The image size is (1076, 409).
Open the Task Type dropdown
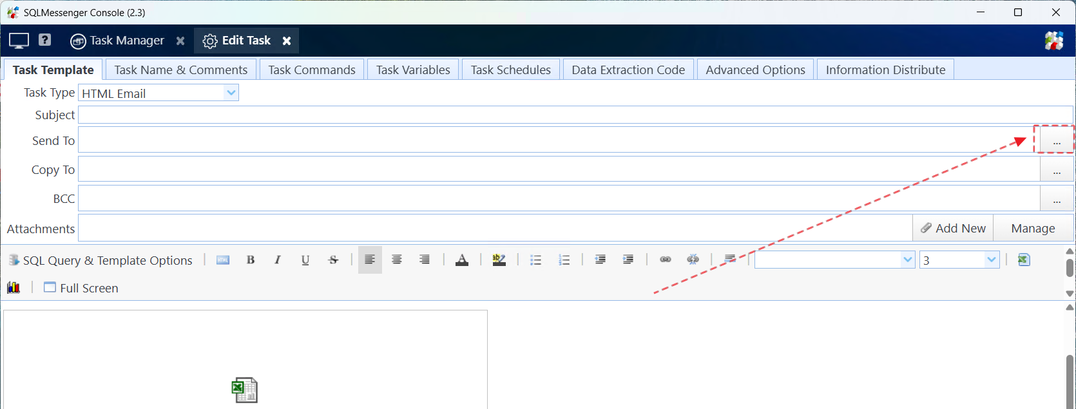pos(231,93)
